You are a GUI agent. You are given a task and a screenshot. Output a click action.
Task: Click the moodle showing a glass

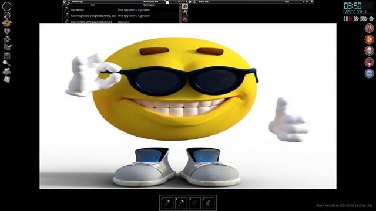(x=370, y=51)
